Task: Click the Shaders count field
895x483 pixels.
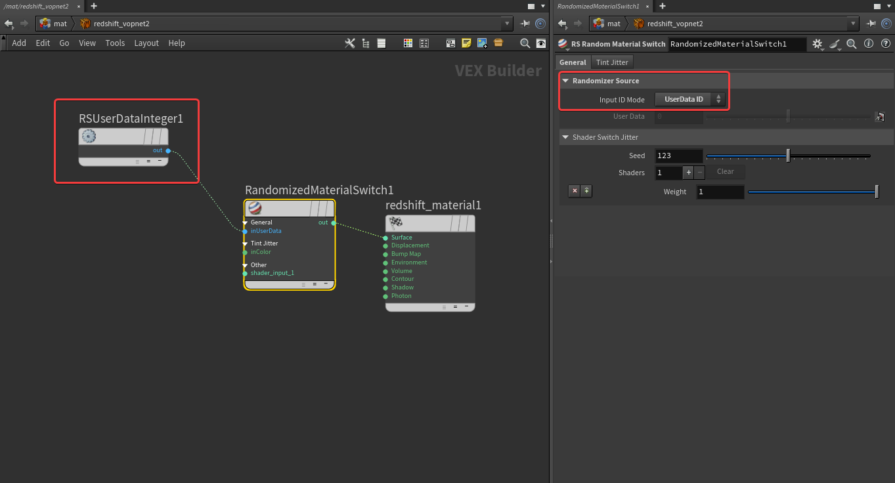Action: [669, 172]
